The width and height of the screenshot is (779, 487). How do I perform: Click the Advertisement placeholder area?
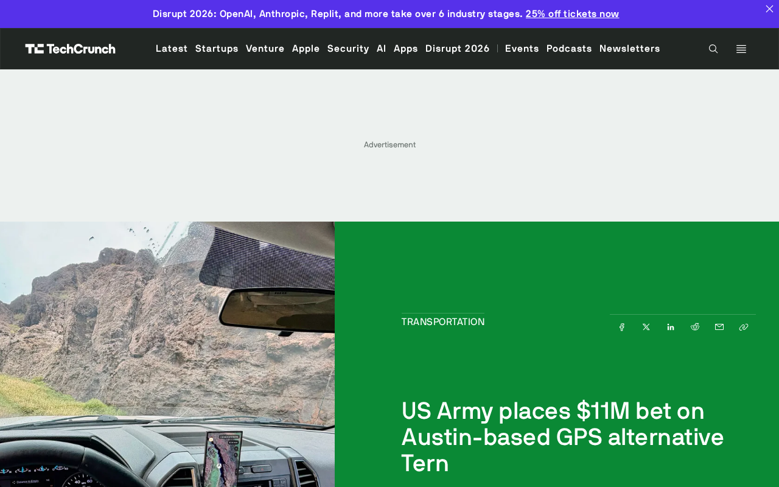click(x=389, y=145)
